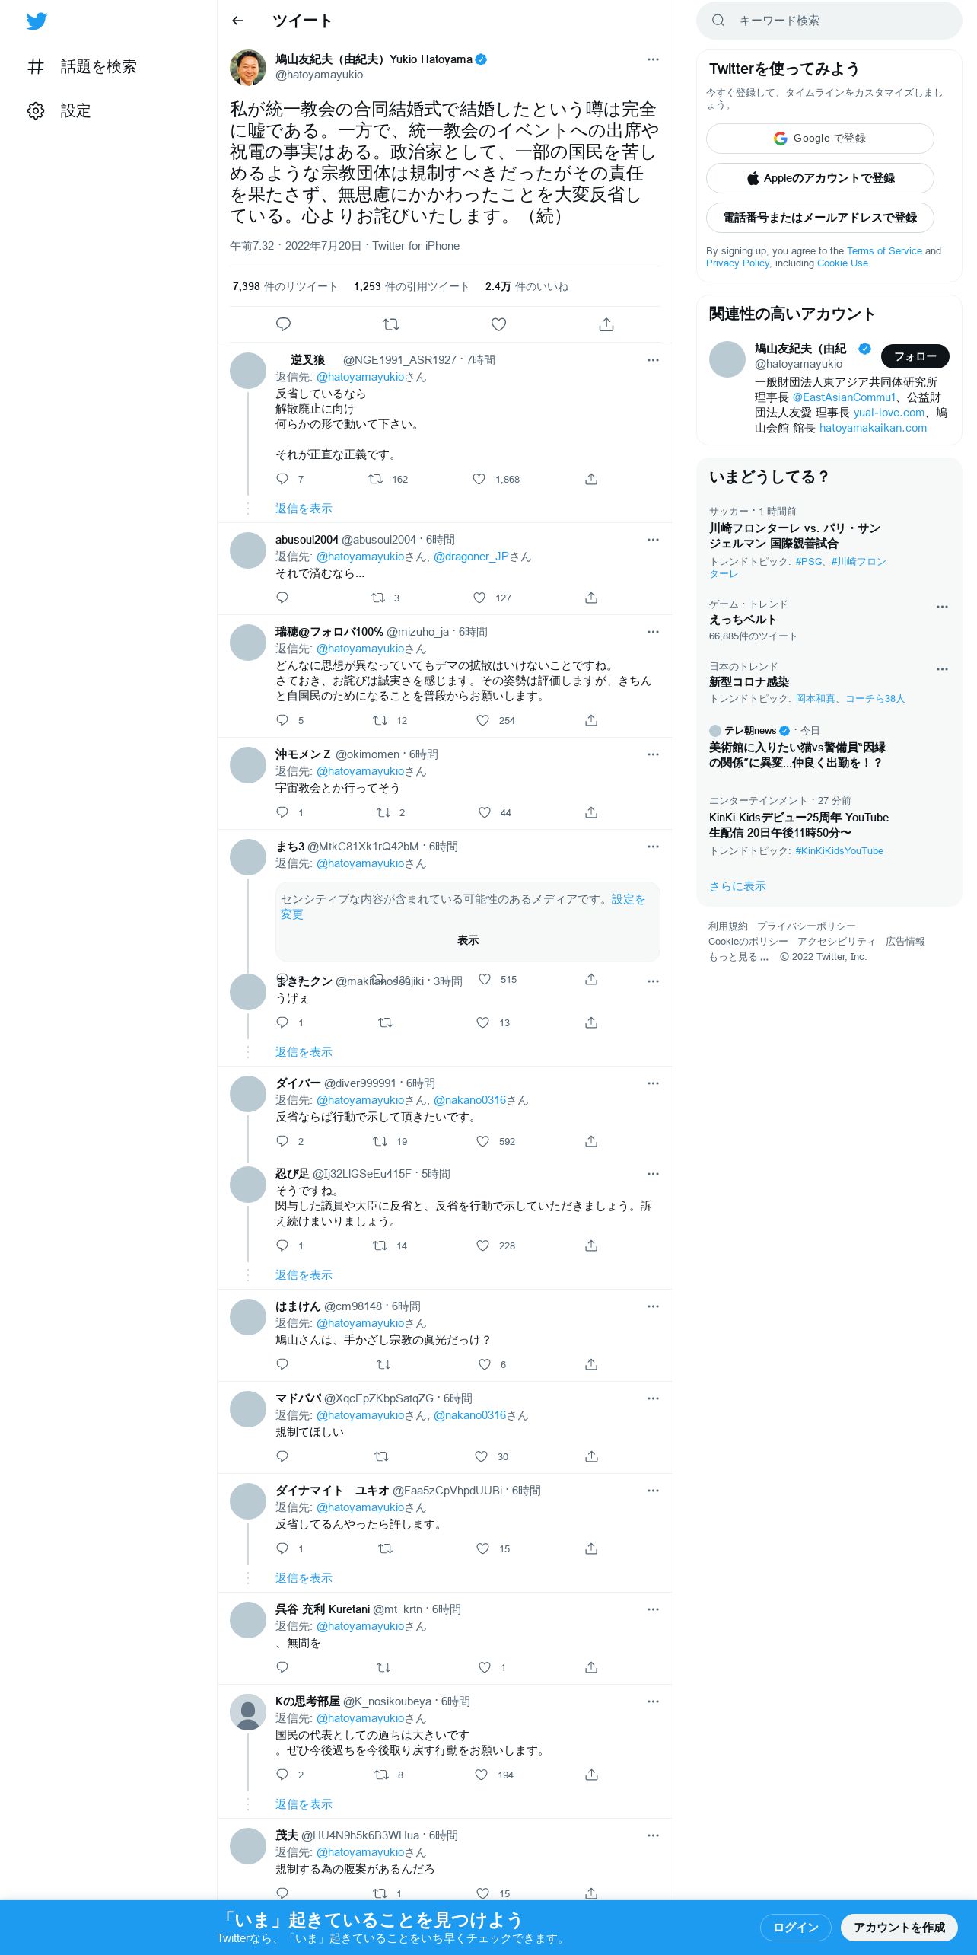Sign up with Google (Google で登録)
This screenshot has width=977, height=1955.
(x=820, y=139)
